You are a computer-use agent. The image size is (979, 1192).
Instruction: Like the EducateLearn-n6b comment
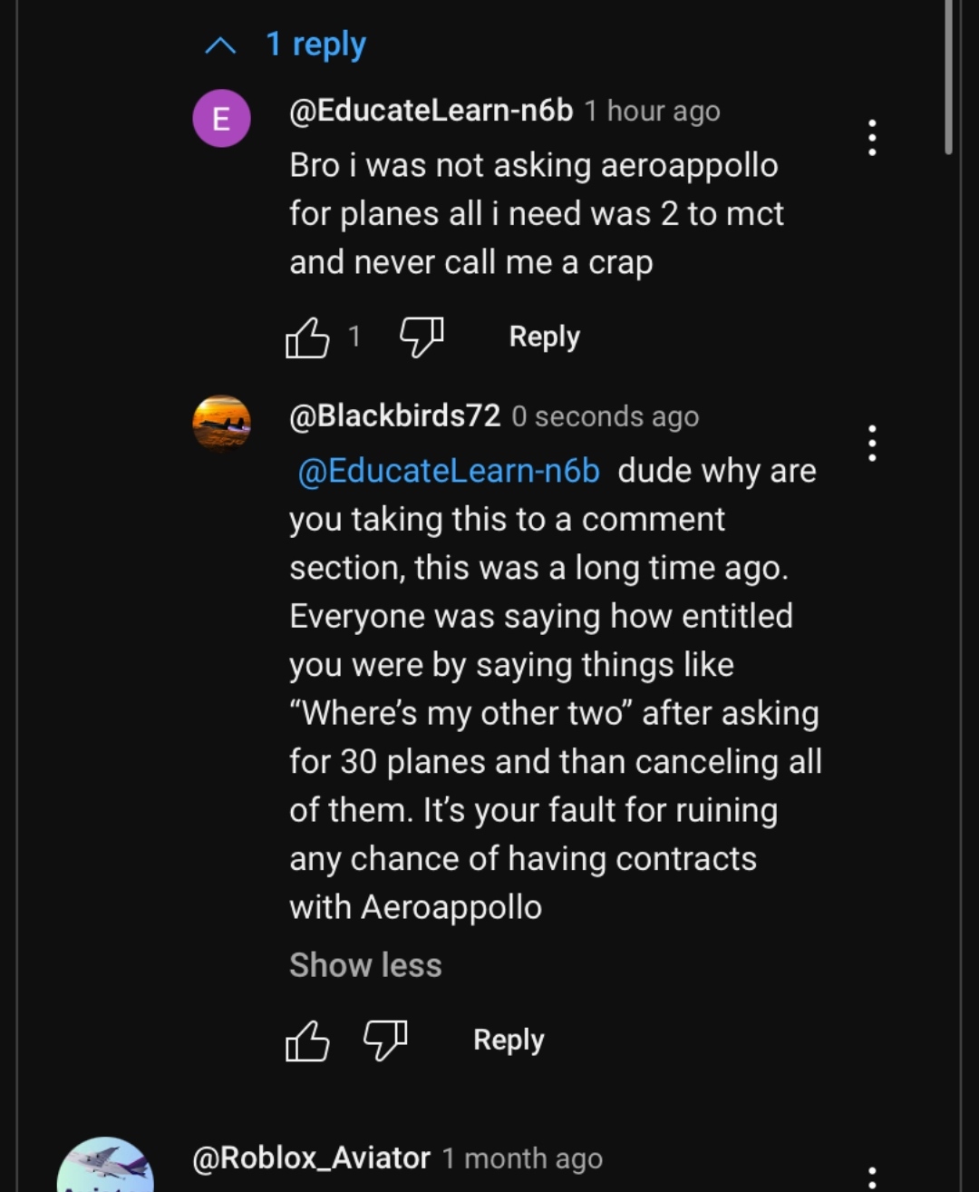(307, 337)
